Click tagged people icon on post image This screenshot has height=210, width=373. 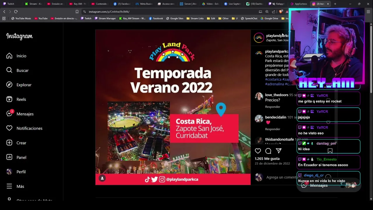tap(102, 178)
